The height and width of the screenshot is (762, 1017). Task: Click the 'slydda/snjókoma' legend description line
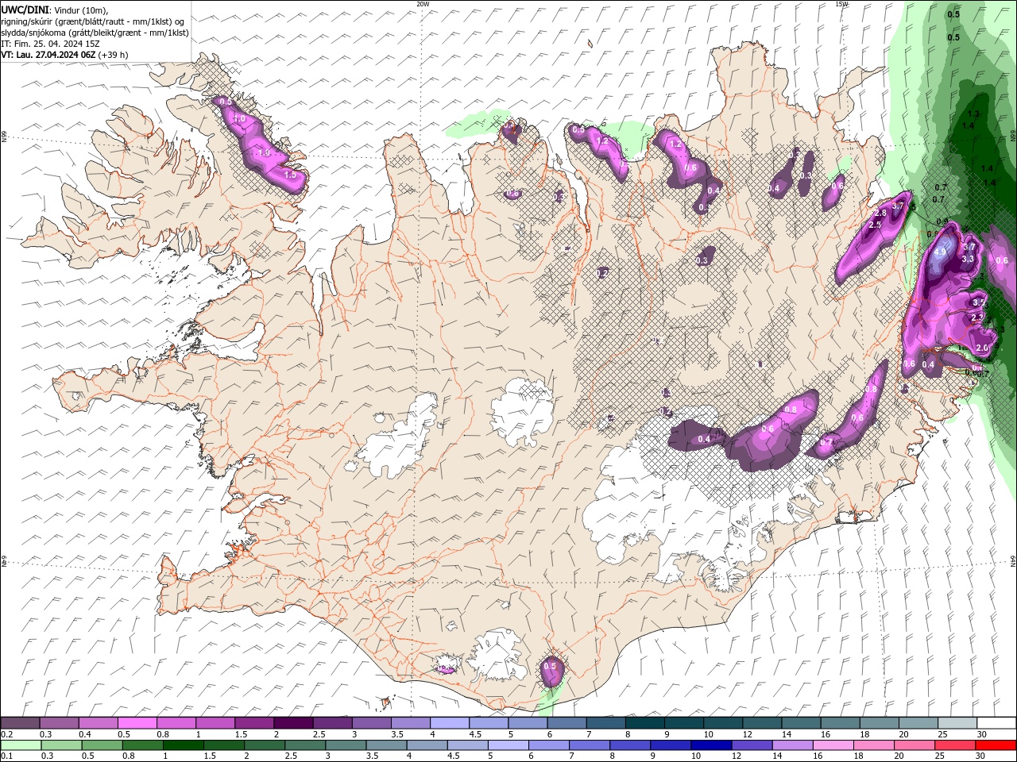point(95,33)
